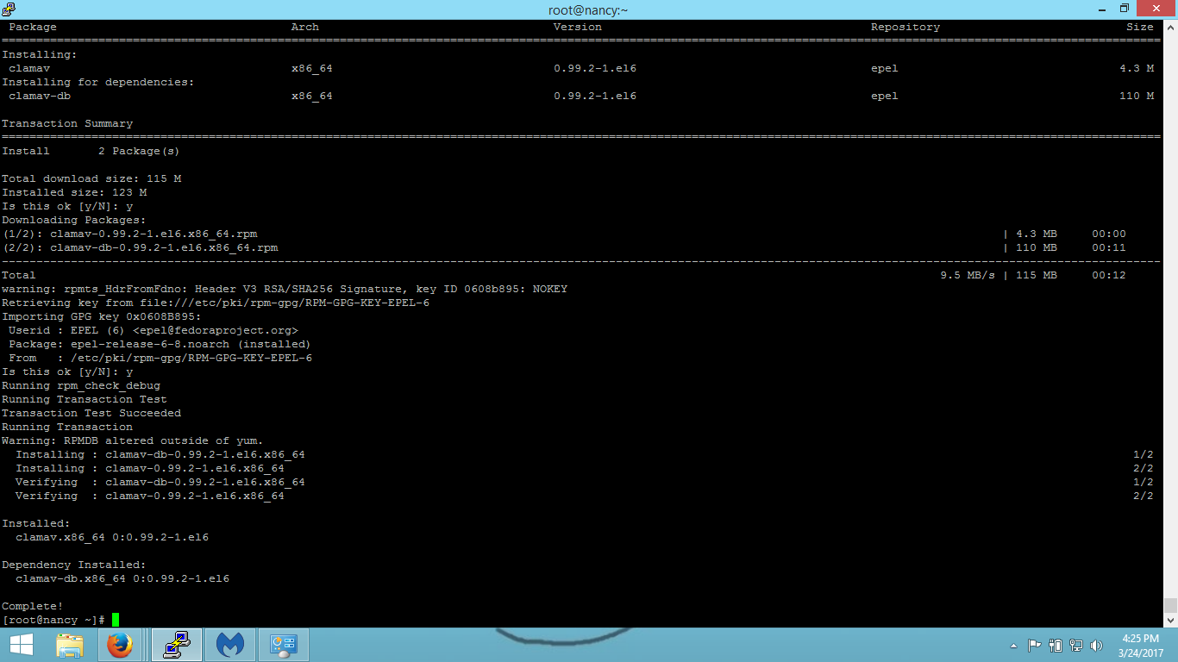Click 'Importing GPG key 0x0608B895:' line
1178x662 pixels.
coord(102,316)
